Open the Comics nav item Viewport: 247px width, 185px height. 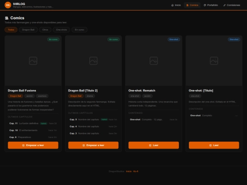point(192,5)
